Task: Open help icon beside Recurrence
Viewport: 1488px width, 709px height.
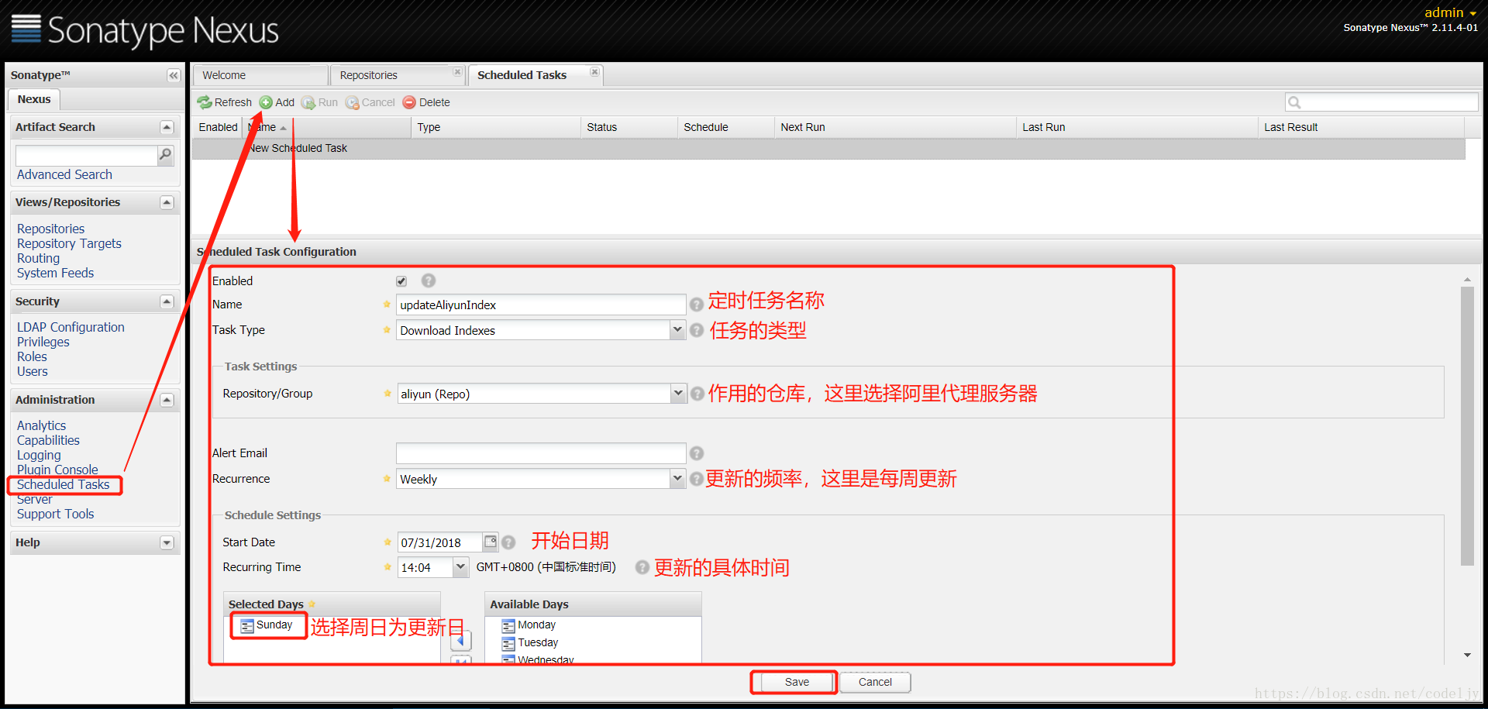Action: click(697, 479)
